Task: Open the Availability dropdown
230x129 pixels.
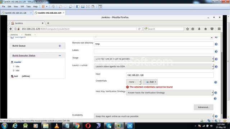Action: tap(154, 116)
